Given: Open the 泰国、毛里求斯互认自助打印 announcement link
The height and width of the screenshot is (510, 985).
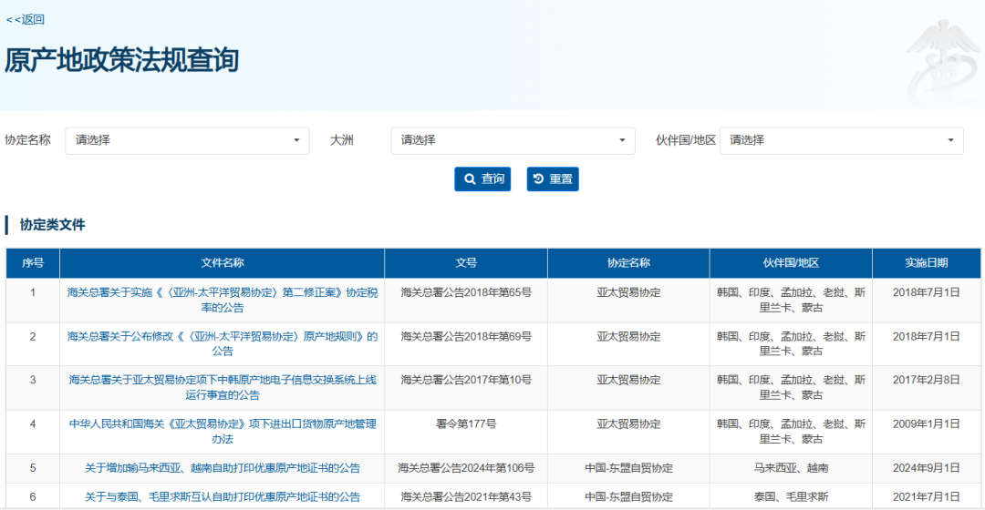Looking at the screenshot, I should point(223,497).
